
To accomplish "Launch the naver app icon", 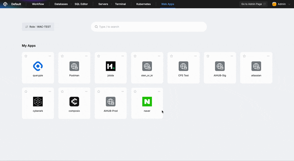I will [147, 102].
